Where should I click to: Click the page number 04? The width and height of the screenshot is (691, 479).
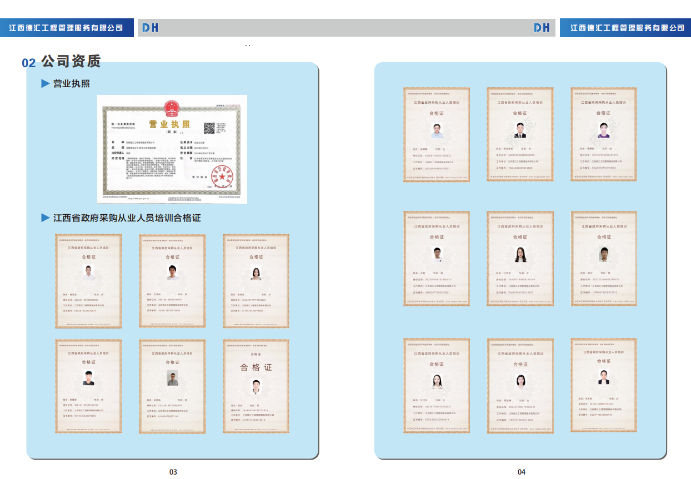pos(521,472)
